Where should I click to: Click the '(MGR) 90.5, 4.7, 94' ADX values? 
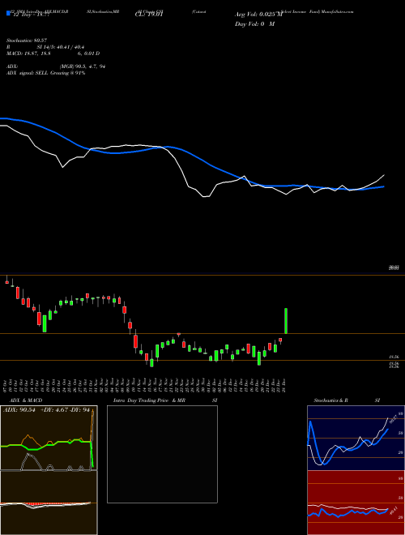pyautogui.click(x=83, y=66)
